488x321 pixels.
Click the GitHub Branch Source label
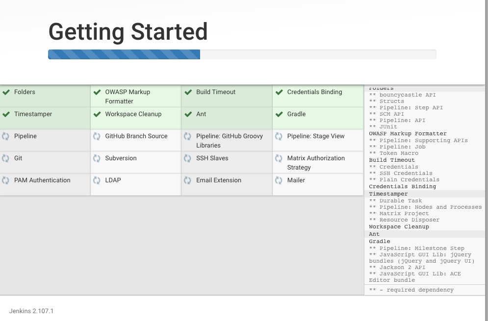[x=136, y=136]
